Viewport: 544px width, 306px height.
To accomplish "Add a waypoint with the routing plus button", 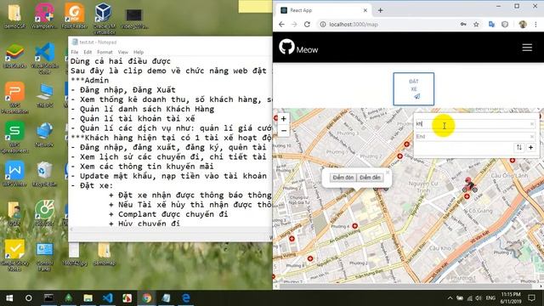I will (x=530, y=147).
